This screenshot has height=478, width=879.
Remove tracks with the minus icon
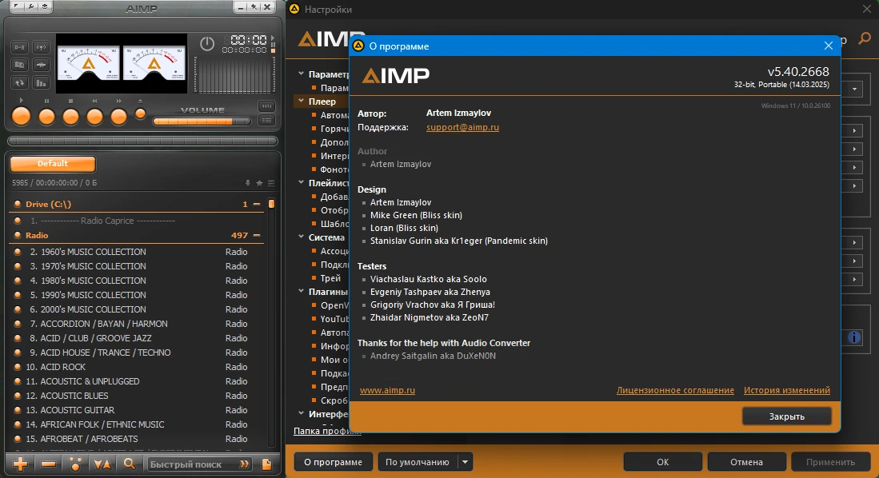(x=48, y=464)
